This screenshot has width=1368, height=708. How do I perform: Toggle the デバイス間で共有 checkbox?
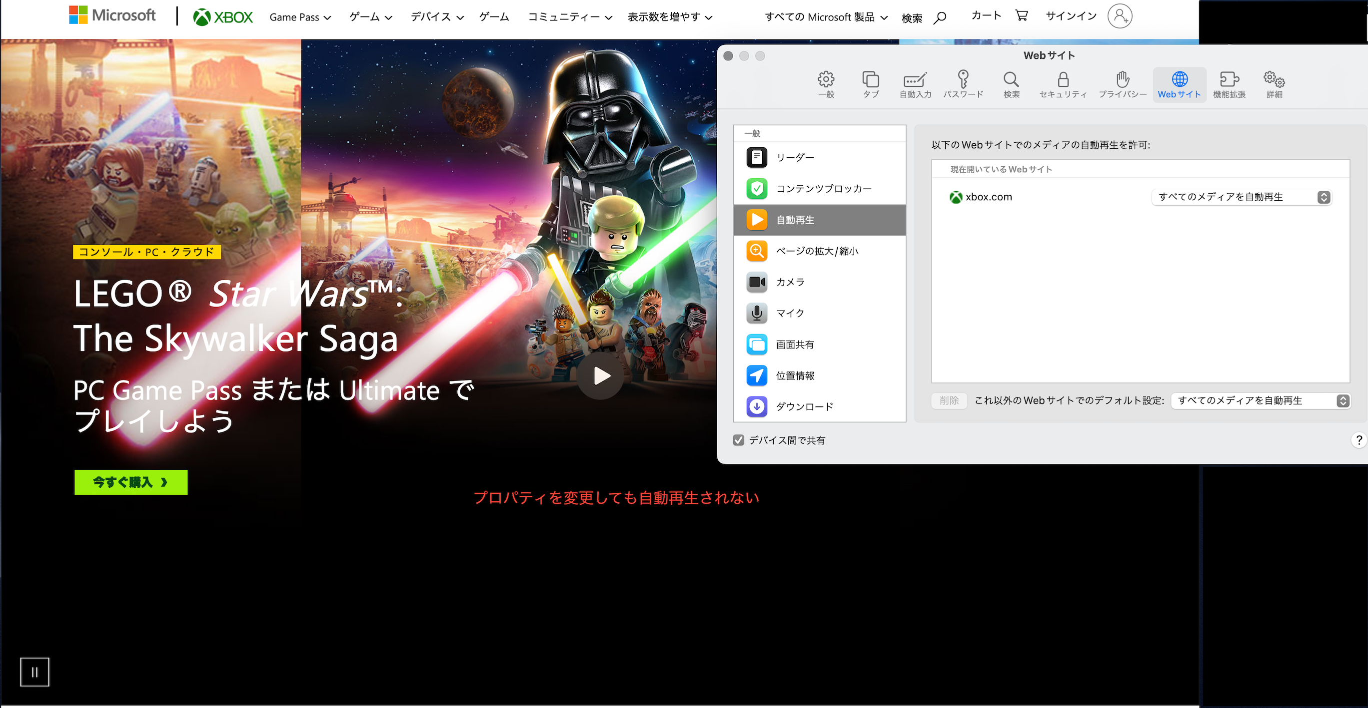pos(738,440)
